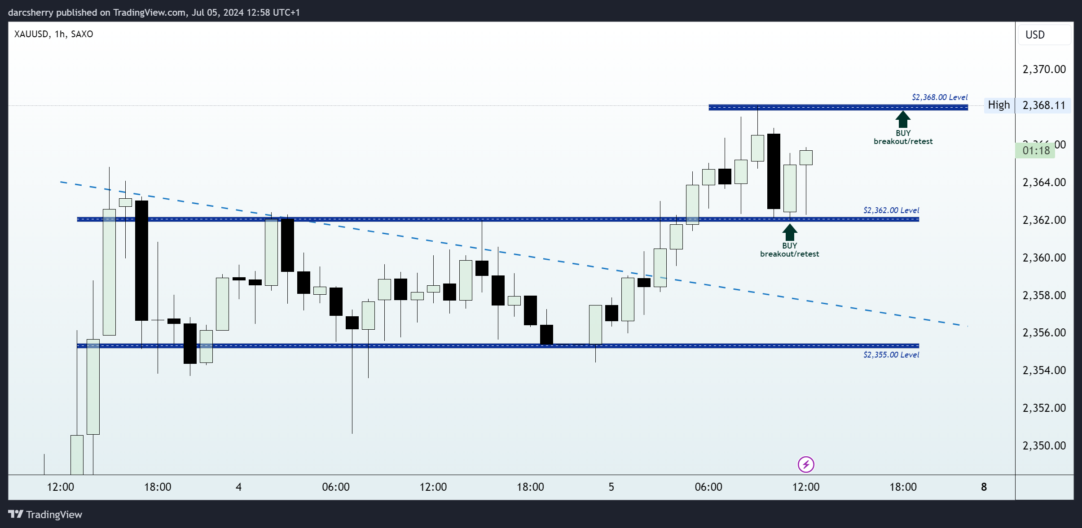Click the day 8 label on the time axis
The image size is (1082, 528).
[x=984, y=487]
